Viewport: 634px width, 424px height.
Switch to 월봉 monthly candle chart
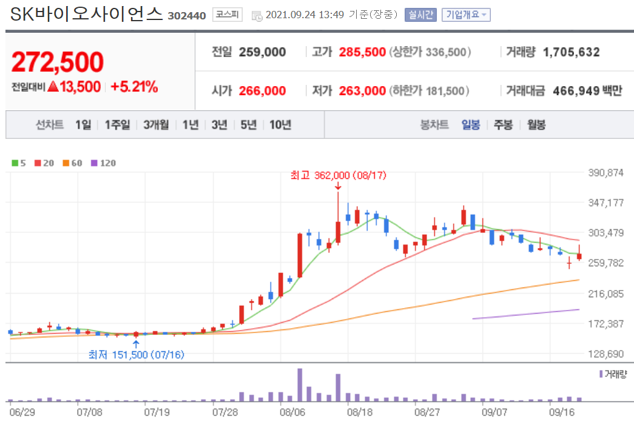pos(536,124)
